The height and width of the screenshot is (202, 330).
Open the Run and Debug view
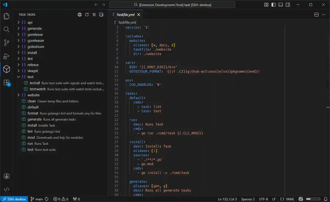coord(6,56)
